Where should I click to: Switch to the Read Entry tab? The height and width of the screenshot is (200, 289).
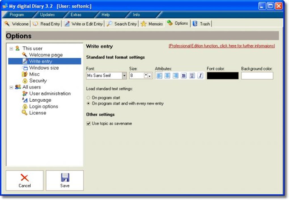[46, 24]
